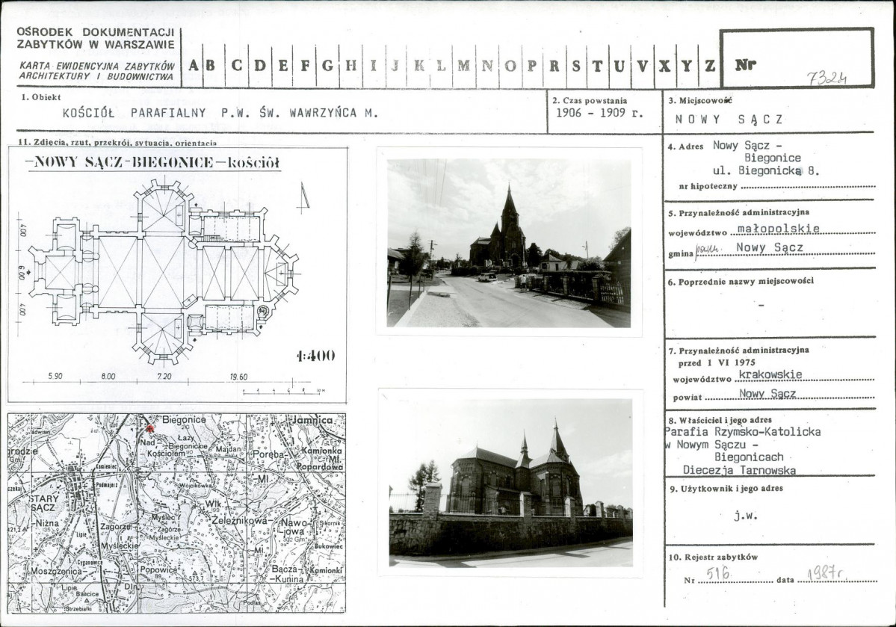Open the church floor plan drawing
The width and height of the screenshot is (896, 627).
(x=177, y=275)
